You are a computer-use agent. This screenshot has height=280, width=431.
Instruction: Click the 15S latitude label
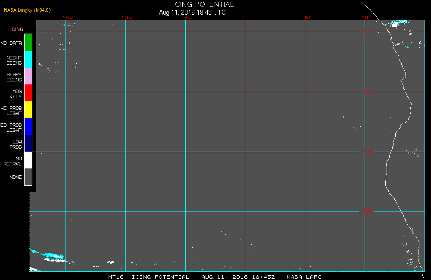point(368,151)
